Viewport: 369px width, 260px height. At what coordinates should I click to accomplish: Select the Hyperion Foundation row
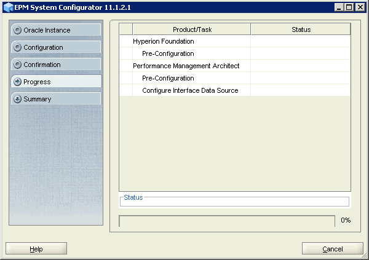[164, 41]
